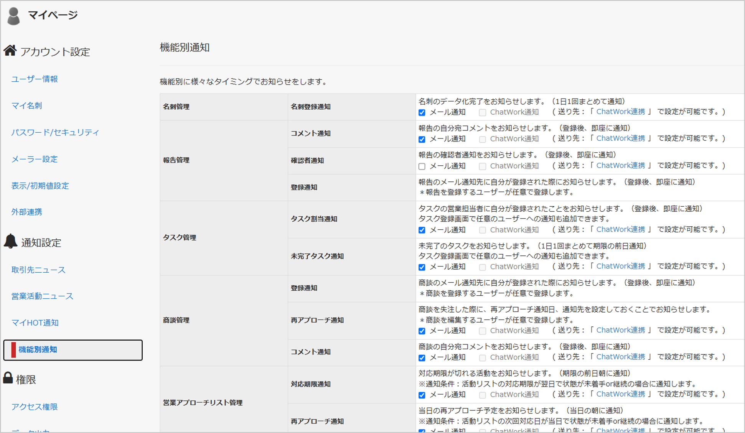This screenshot has width=745, height=433.
Task: Click the 対応期限通知 label cell
Action: pyautogui.click(x=352, y=384)
